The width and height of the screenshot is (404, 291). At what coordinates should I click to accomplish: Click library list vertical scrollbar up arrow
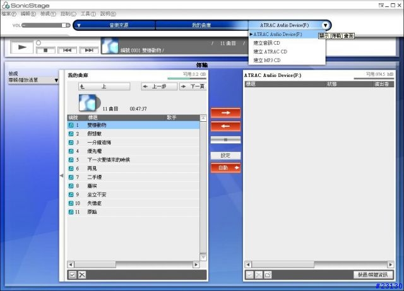[203, 118]
